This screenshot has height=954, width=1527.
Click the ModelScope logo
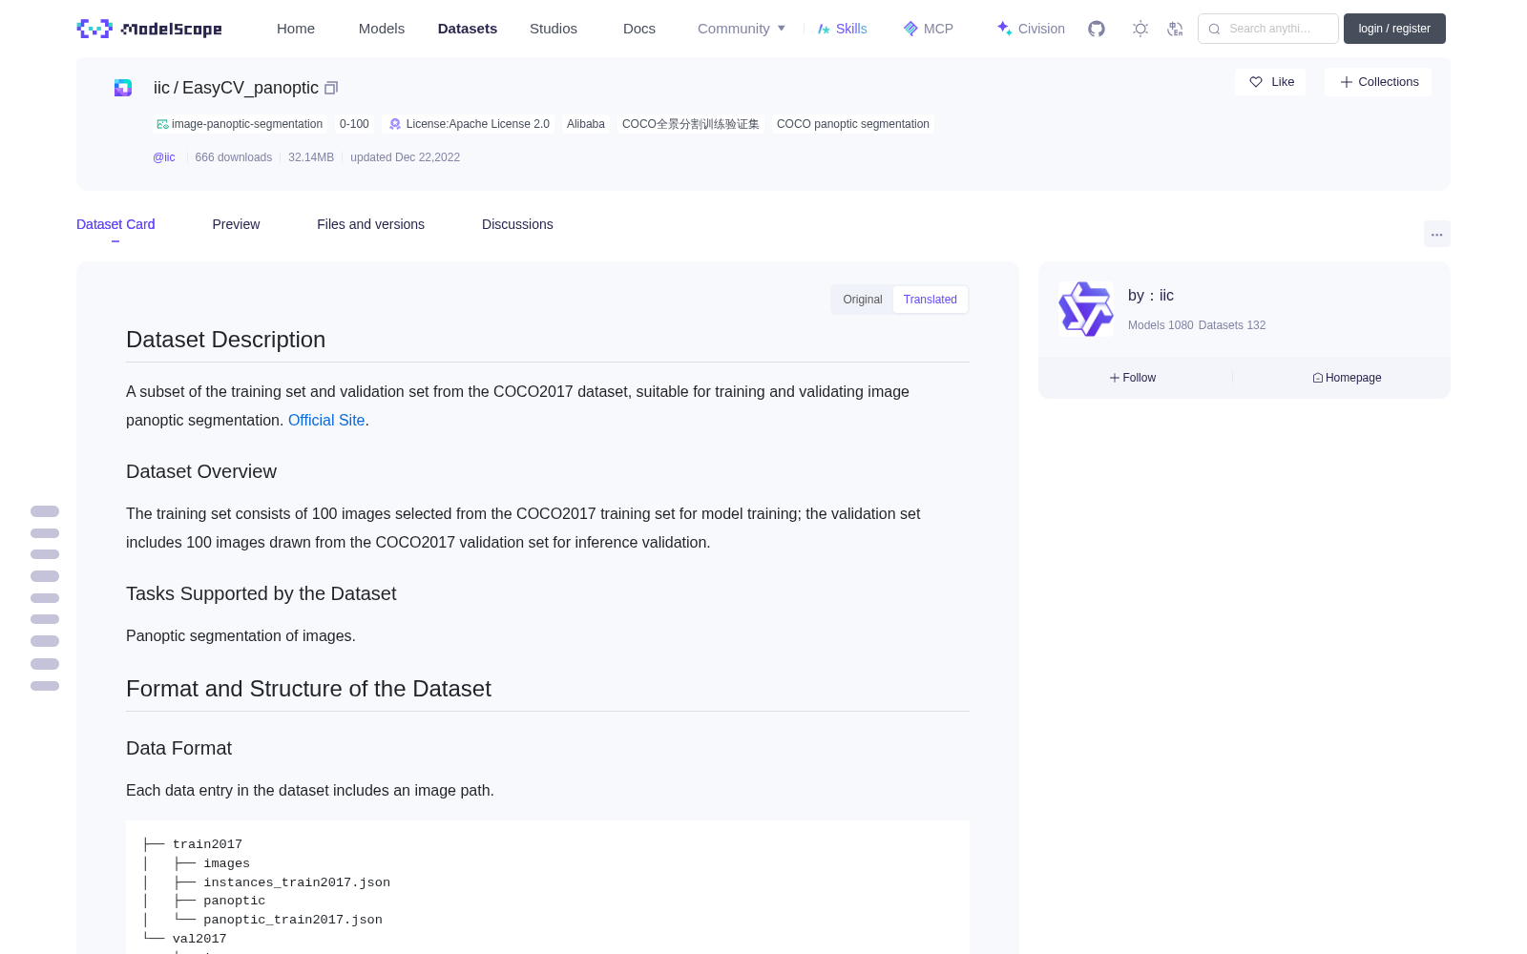[149, 29]
